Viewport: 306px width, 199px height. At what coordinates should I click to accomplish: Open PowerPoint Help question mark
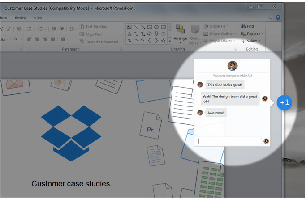pos(278,17)
